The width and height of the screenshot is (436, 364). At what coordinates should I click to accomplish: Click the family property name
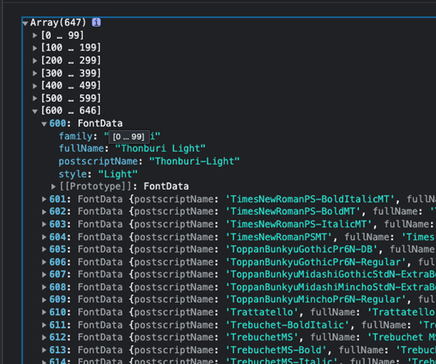tap(76, 136)
